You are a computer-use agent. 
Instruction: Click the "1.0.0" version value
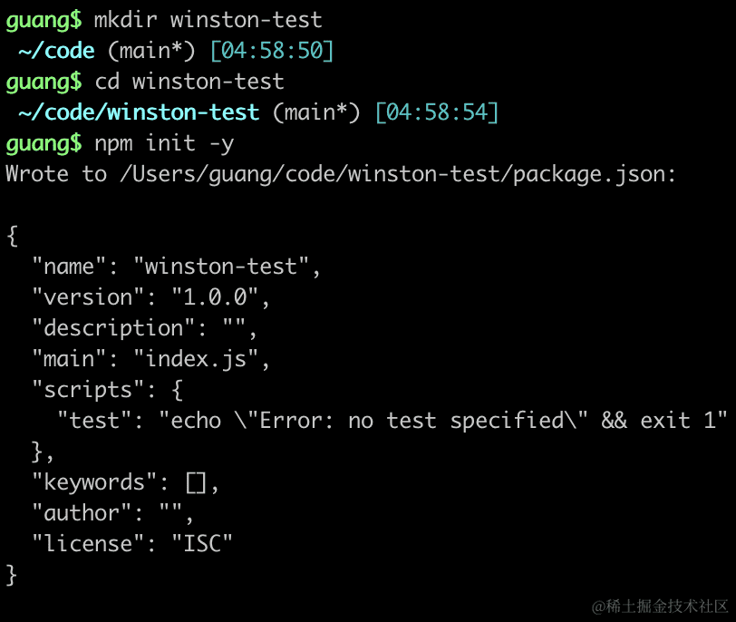(x=201, y=297)
